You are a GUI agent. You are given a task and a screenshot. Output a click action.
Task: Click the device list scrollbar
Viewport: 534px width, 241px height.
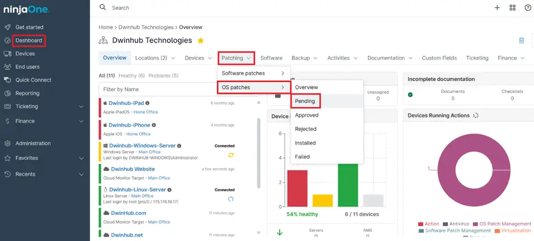tap(259, 153)
